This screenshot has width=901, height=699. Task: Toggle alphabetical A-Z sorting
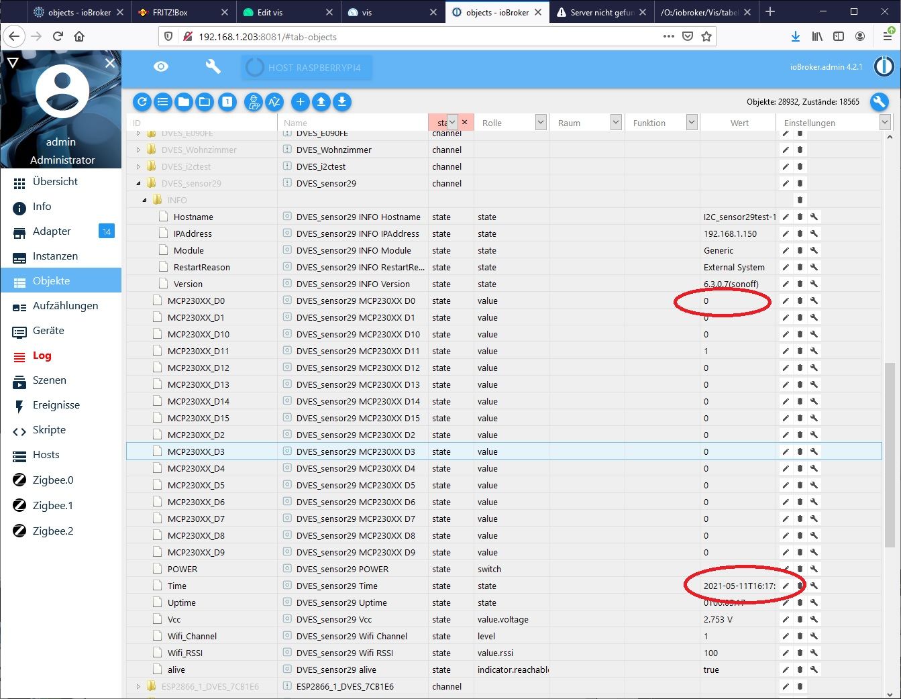(x=274, y=102)
